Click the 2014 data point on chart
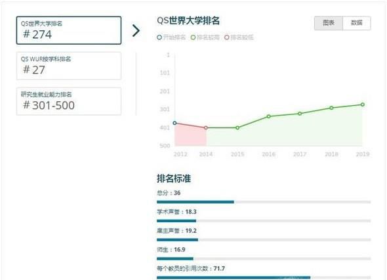The image size is (387, 280). (x=206, y=128)
